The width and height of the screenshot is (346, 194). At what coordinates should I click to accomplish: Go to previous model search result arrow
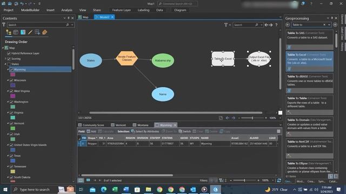(267, 25)
